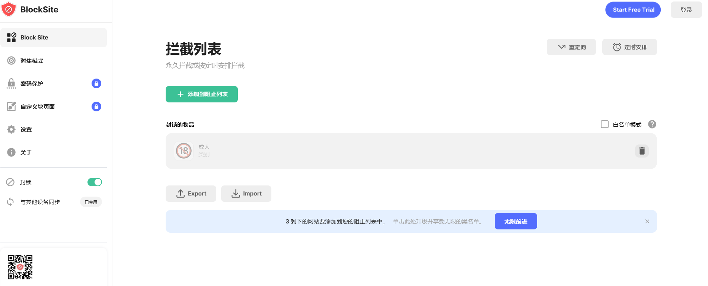
Task: Click Start Free Trial button
Action: (633, 10)
